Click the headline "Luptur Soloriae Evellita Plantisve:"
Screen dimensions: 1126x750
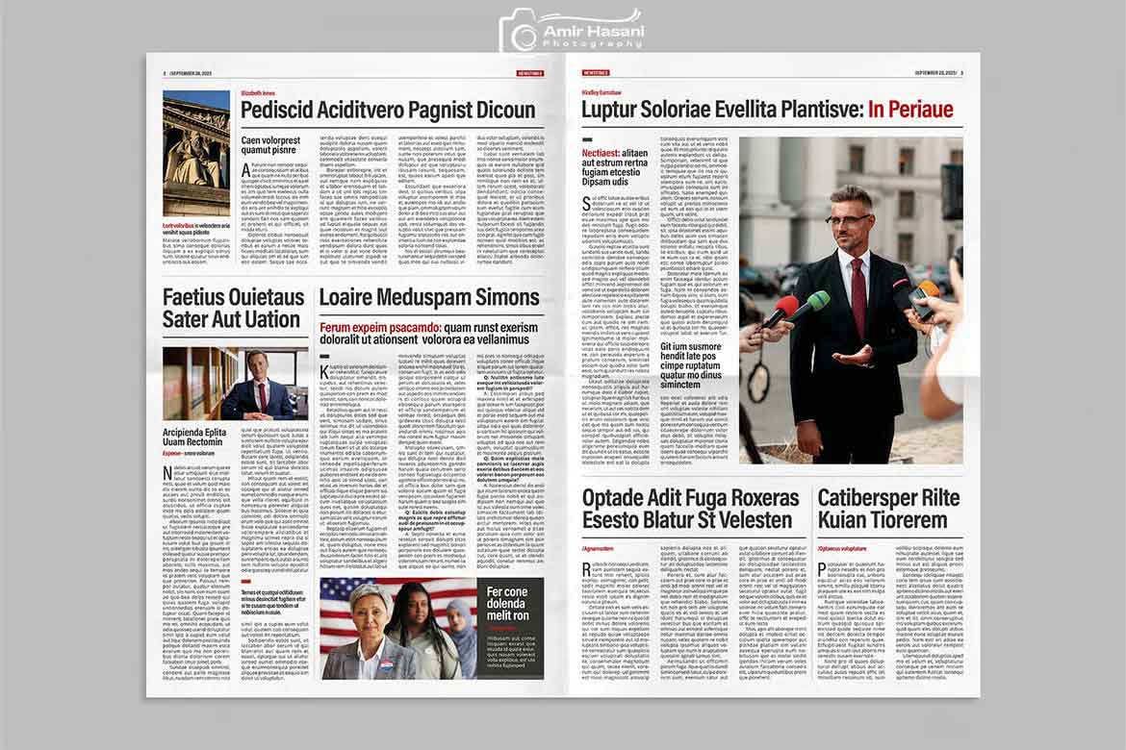(723, 110)
